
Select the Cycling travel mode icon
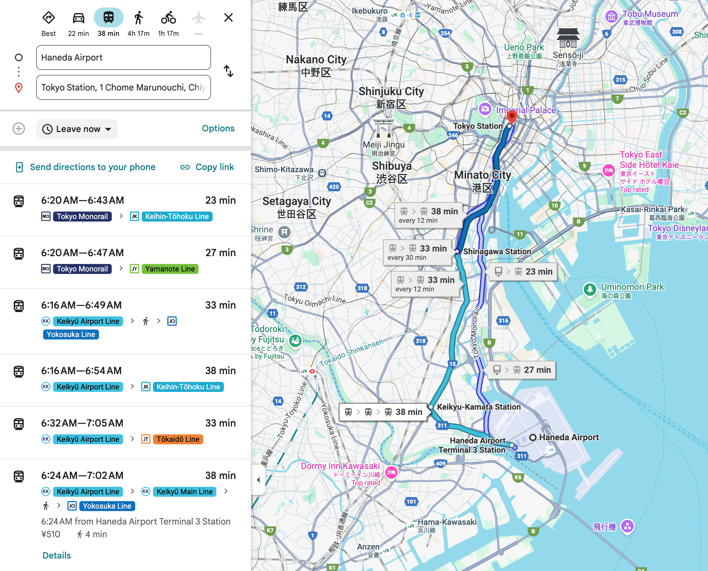(x=168, y=18)
